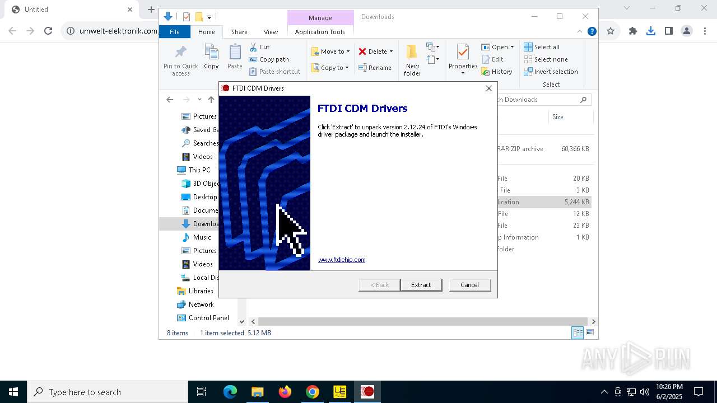Screen dimensions: 717x403
Task: Switch to the View ribbon tab
Action: coord(271,32)
